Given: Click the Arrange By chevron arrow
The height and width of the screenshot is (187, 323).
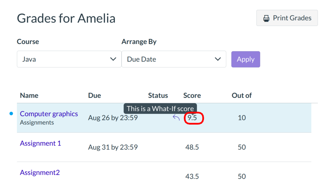Looking at the screenshot, I should pos(218,59).
